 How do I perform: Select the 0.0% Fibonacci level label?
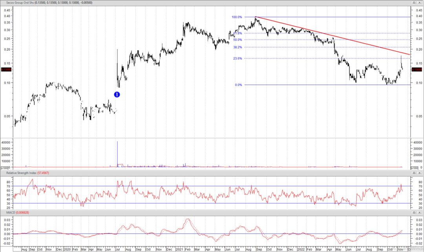click(x=239, y=85)
